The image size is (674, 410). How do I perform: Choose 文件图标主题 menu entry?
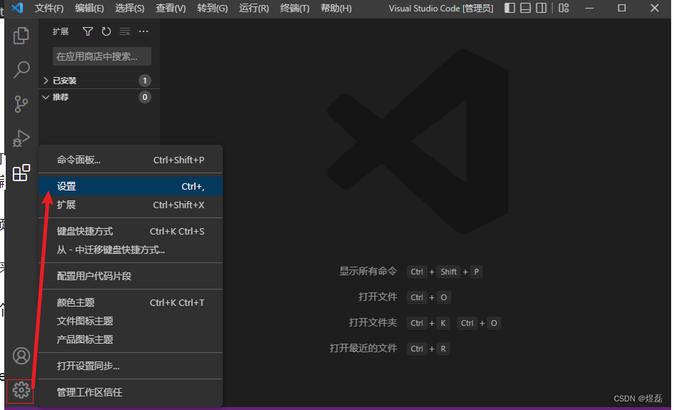(x=131, y=321)
